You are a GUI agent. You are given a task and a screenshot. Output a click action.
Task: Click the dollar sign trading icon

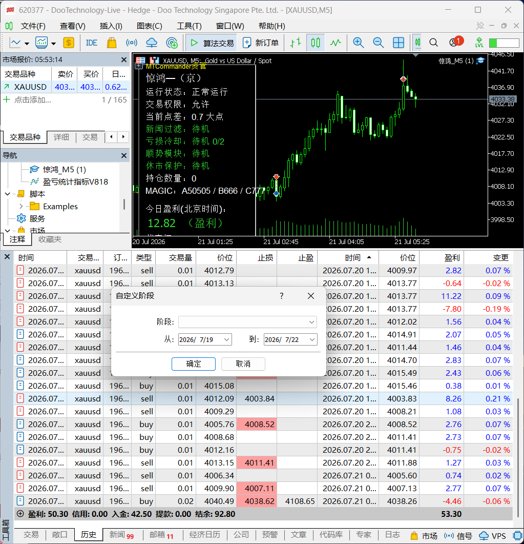(x=69, y=43)
